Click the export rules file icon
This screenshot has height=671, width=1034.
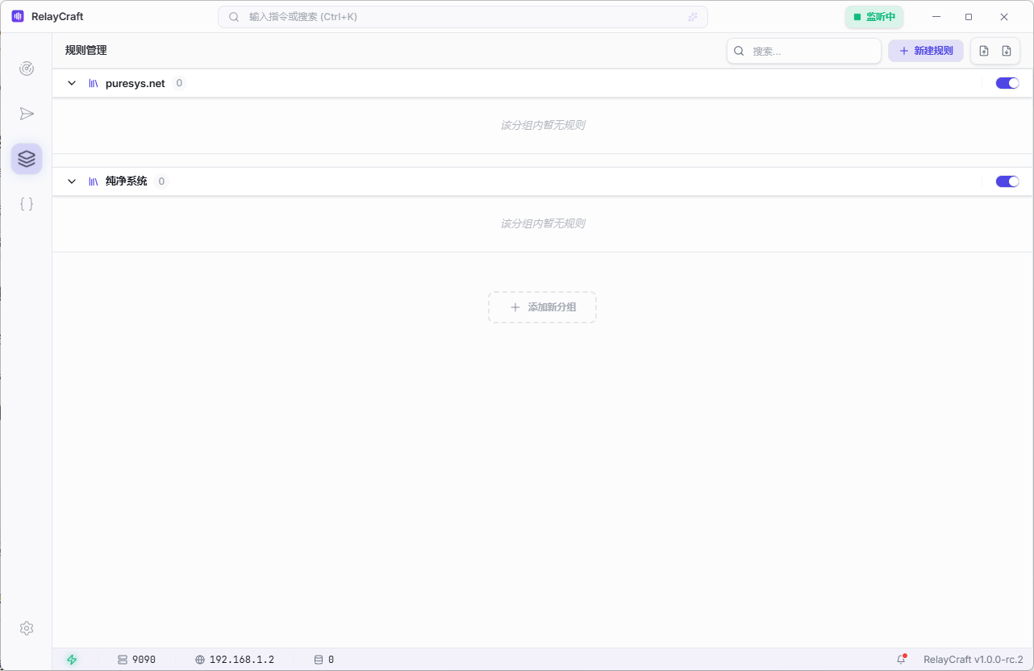[1007, 51]
